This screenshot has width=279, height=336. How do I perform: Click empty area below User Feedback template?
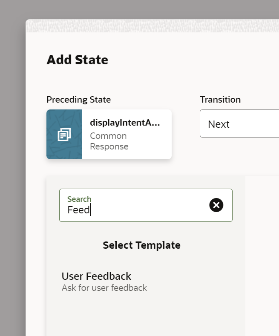coord(145,315)
